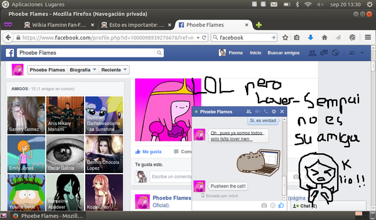Open the AMIGOS section heading
376x220 pixels.
(19, 89)
